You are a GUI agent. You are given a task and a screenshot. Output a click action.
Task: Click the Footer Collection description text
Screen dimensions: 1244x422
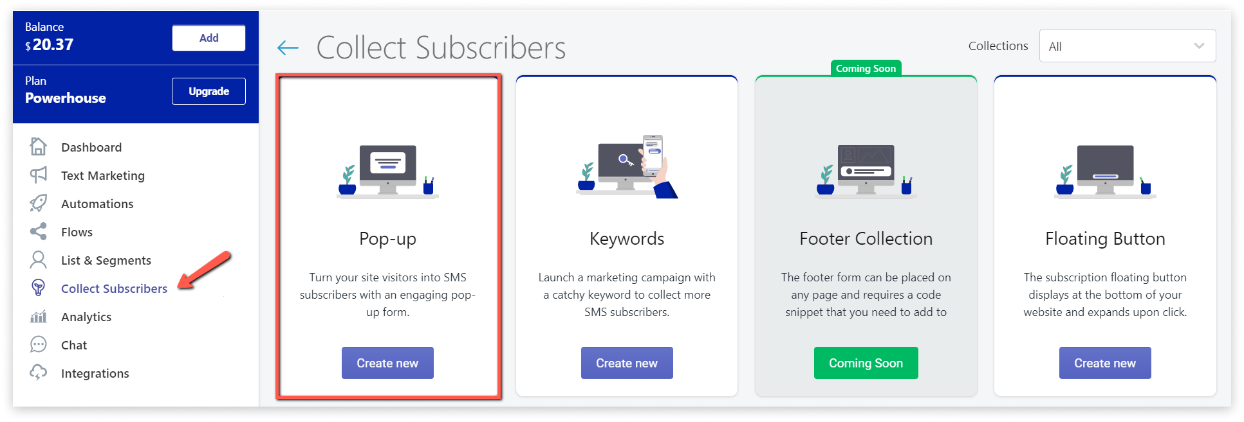866,295
